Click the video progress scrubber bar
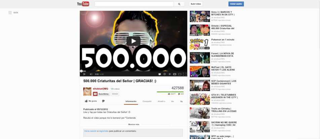This screenshot has width=320, height=139. (x=133, y=71)
